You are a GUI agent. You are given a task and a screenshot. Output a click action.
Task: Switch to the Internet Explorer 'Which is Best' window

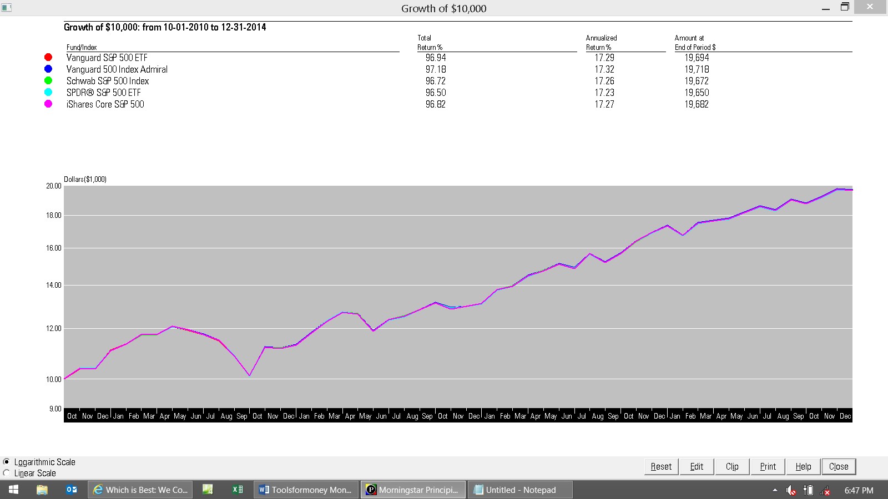pyautogui.click(x=140, y=490)
